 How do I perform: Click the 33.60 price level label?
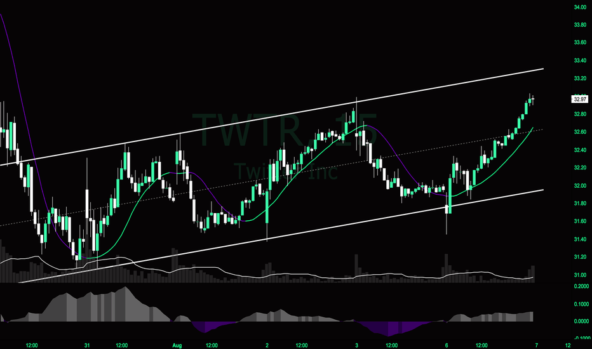pos(580,43)
